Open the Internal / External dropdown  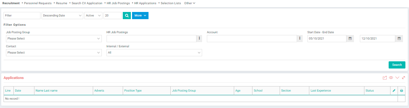pyautogui.click(x=154, y=53)
